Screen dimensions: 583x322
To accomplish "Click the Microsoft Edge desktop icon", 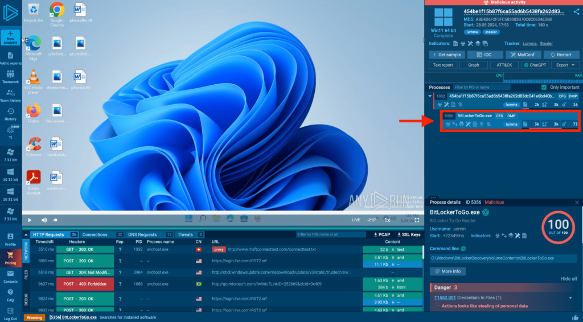I will coord(34,48).
